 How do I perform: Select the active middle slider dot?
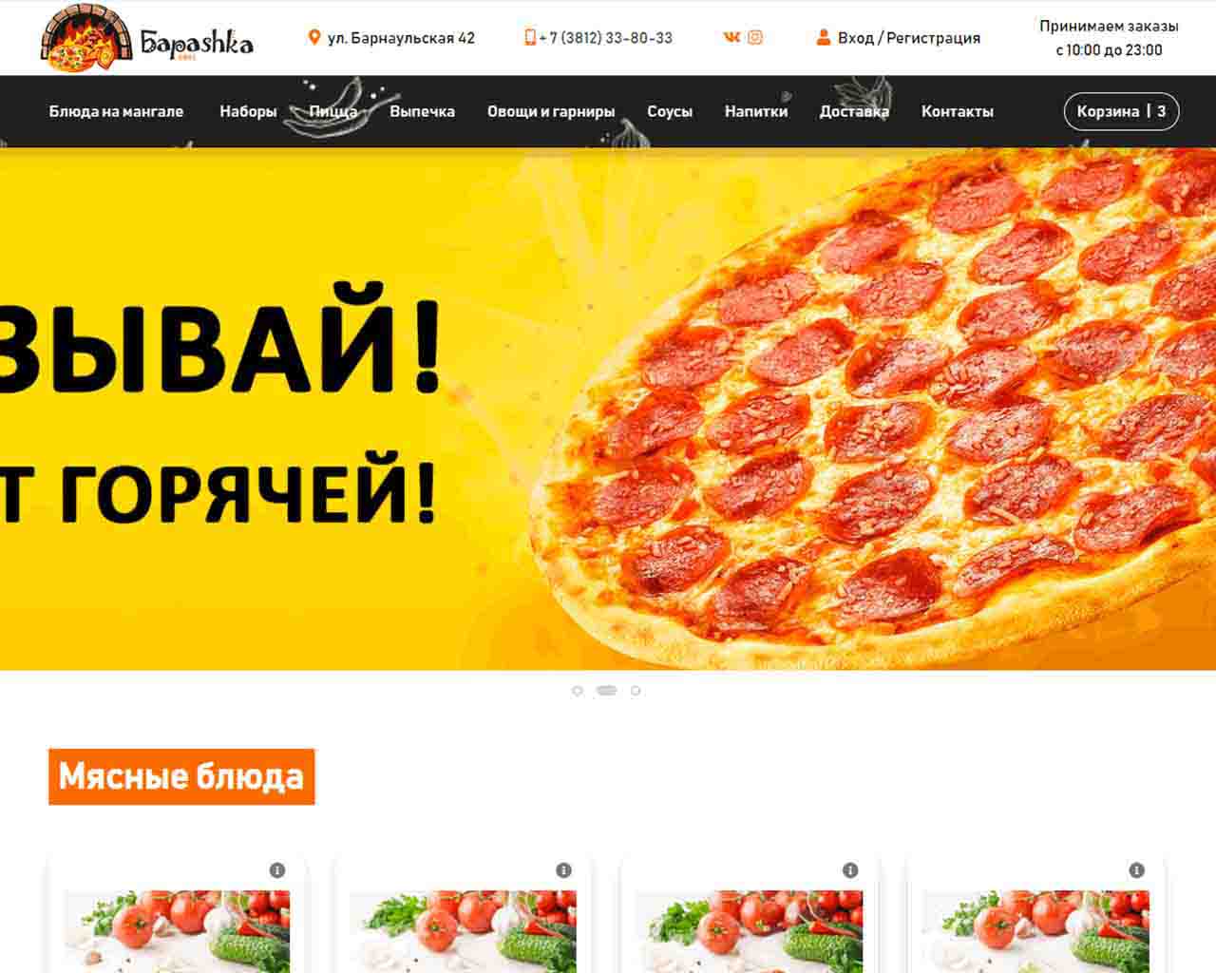[606, 691]
